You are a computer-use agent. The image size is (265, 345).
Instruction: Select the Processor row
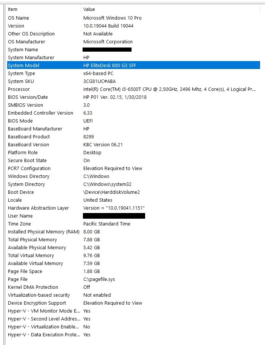click(133, 89)
